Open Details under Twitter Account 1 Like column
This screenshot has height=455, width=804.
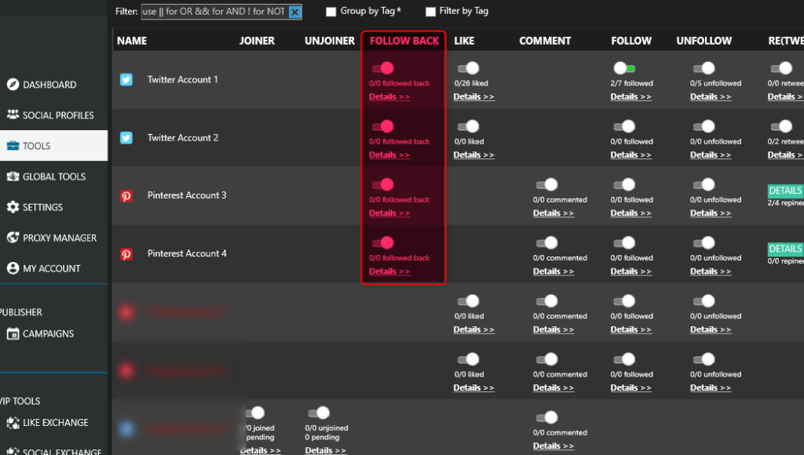tap(473, 96)
